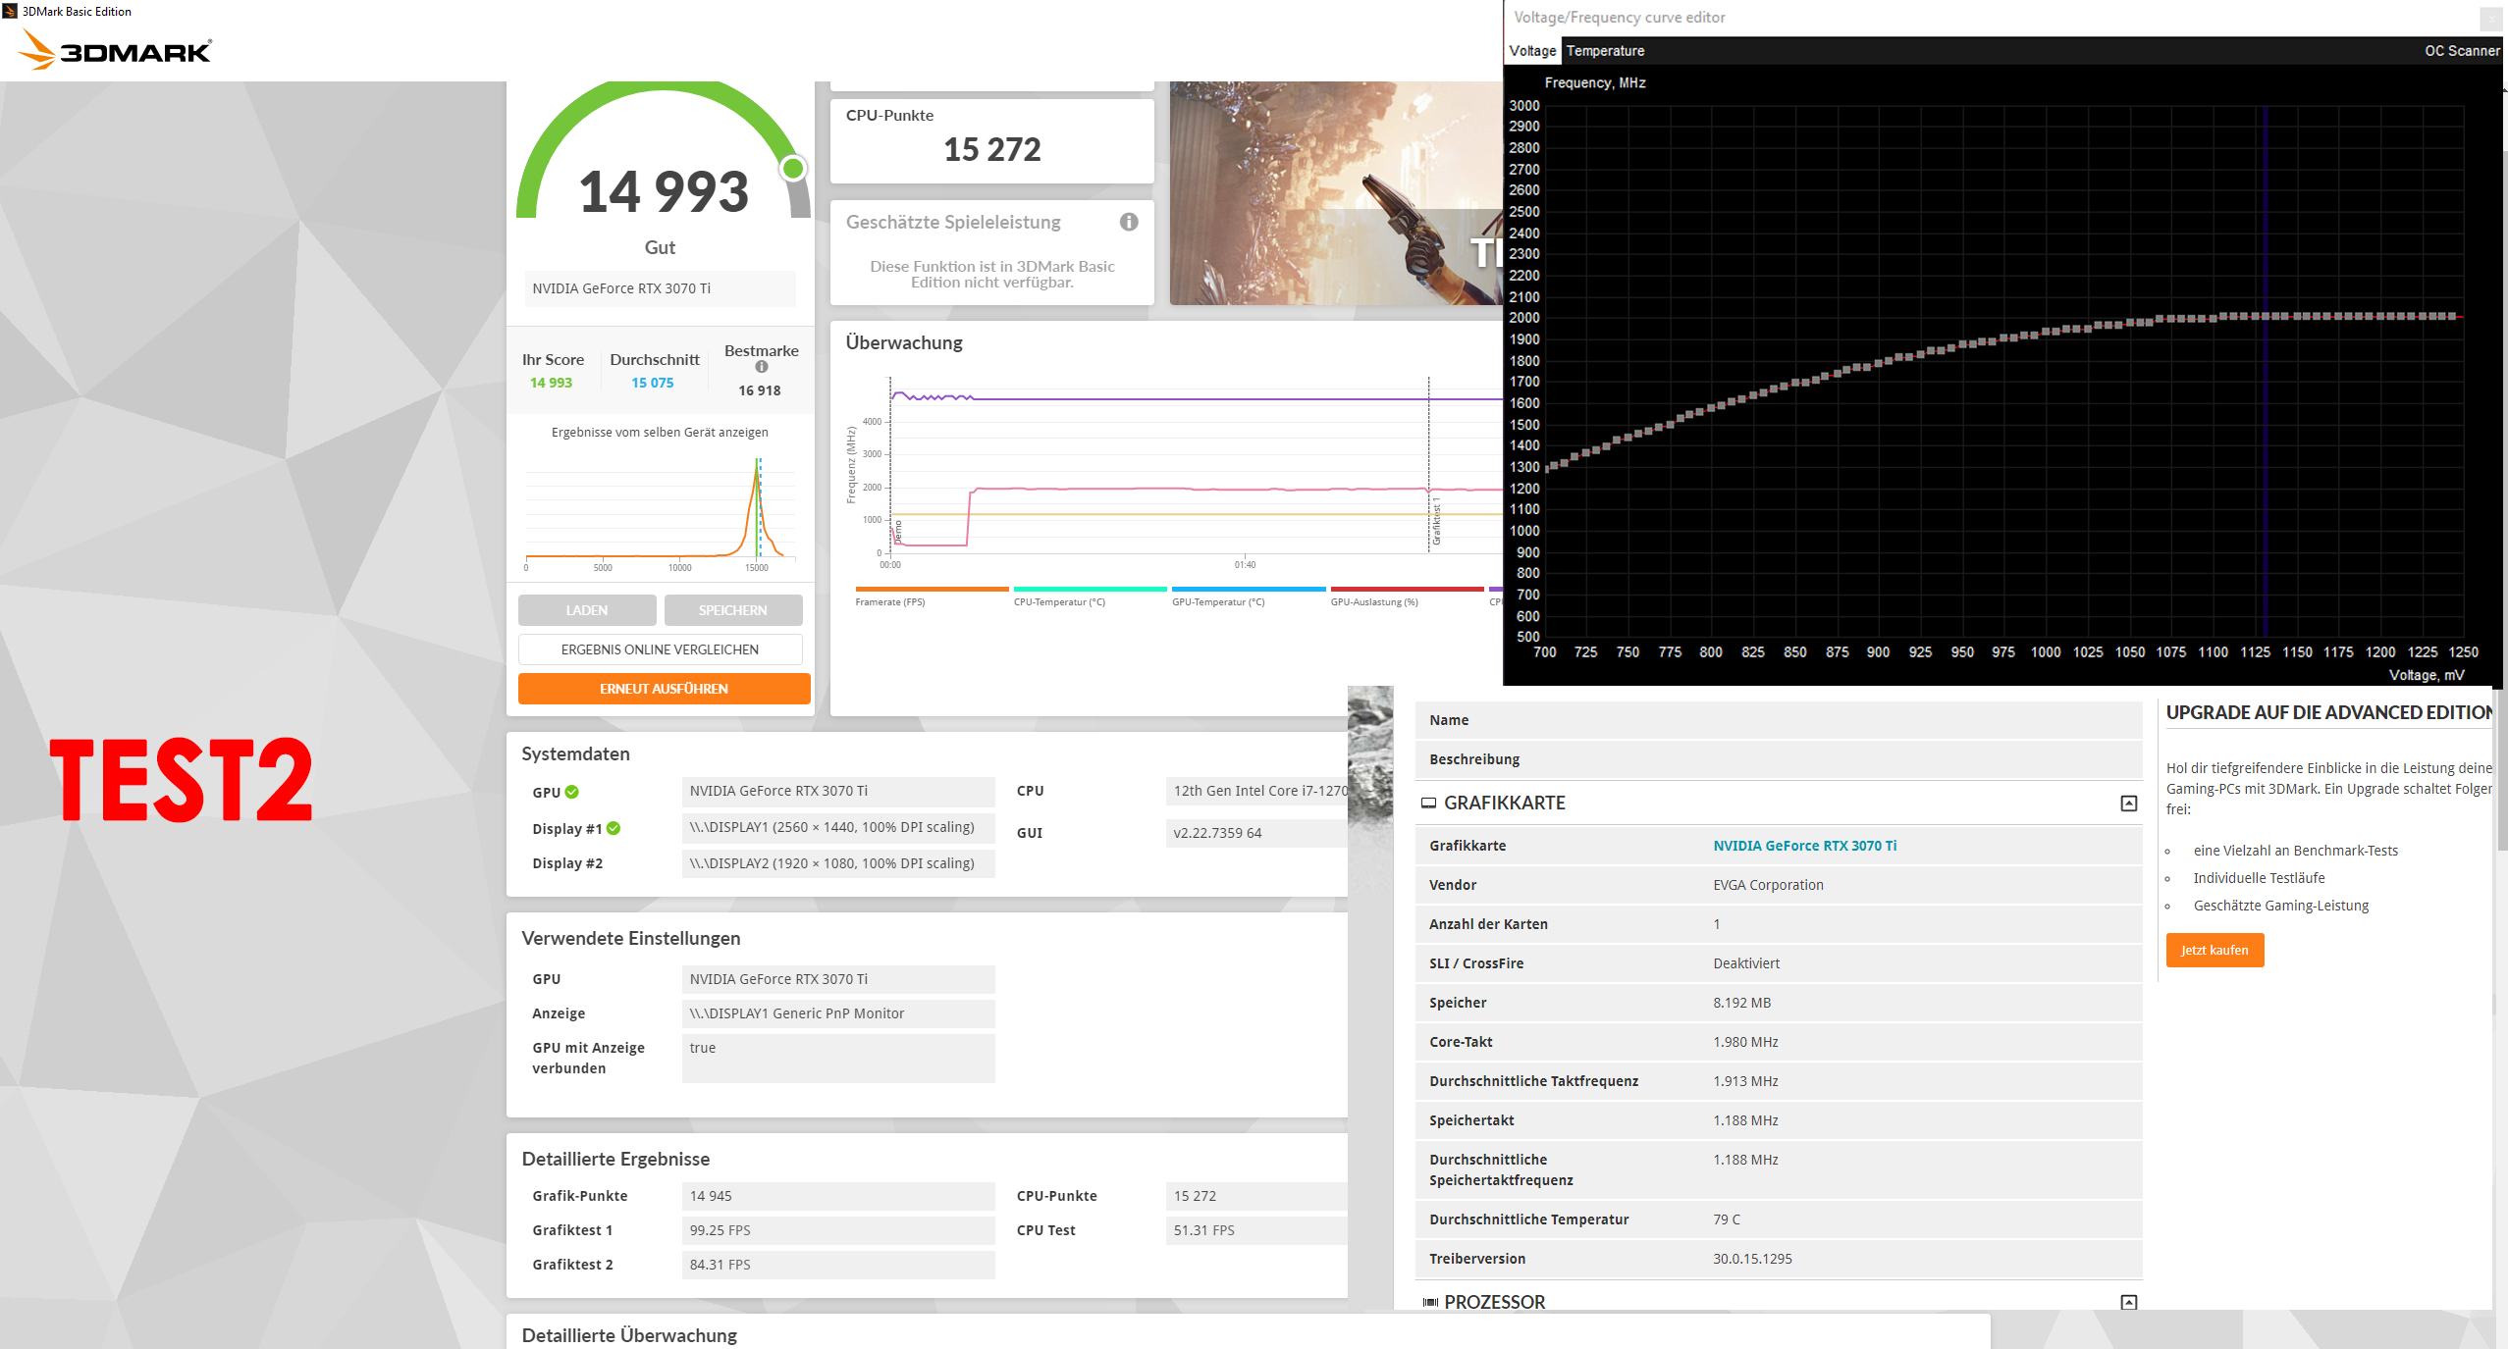Click the monitor icon beside GRAFIKKARTE heading
This screenshot has width=2508, height=1349.
[x=1429, y=804]
